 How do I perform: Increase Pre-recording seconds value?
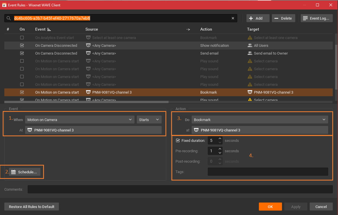[x=220, y=149]
